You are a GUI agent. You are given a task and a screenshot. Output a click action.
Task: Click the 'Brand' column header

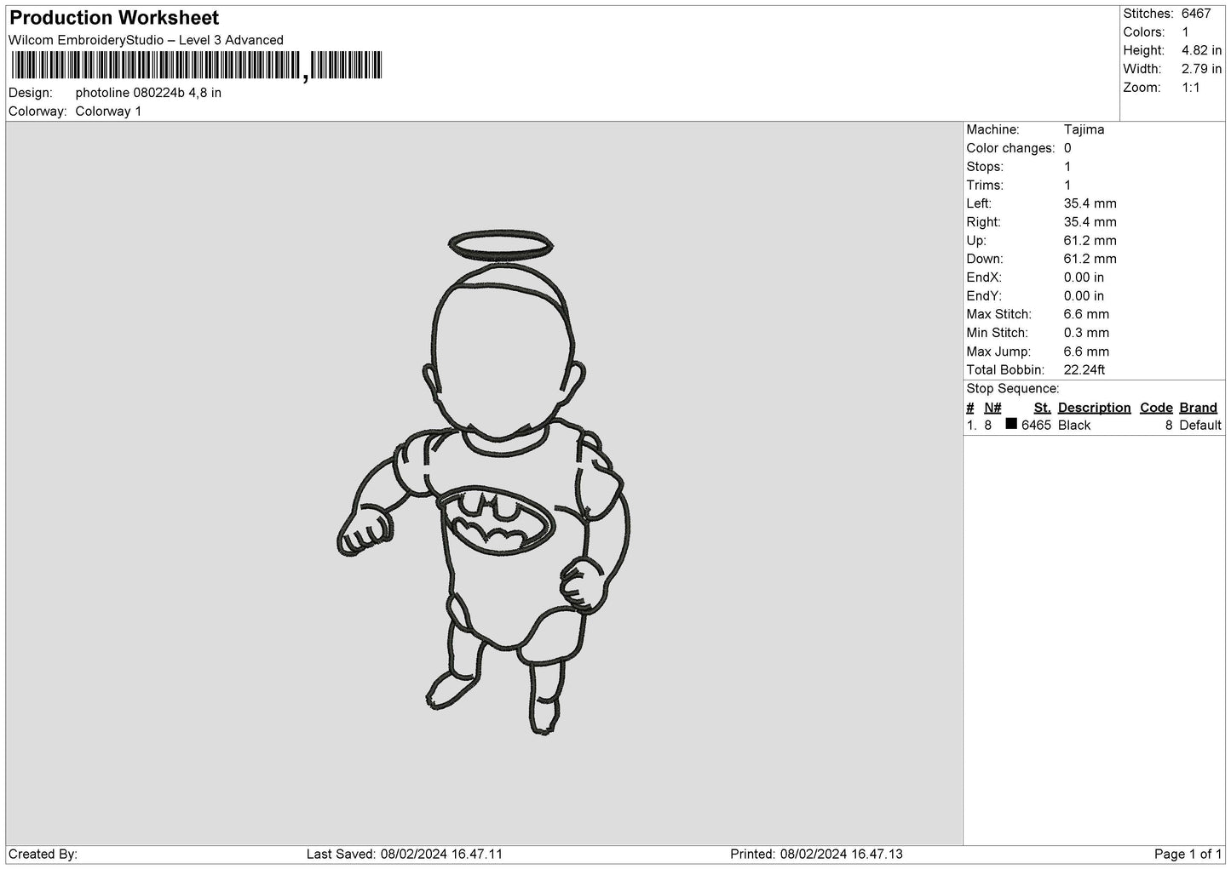1198,408
